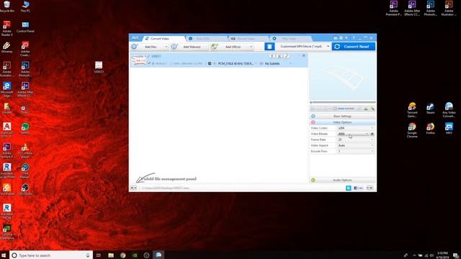
Task: Click the VIDEO1 thumbnail in the file list
Action: (138, 60)
